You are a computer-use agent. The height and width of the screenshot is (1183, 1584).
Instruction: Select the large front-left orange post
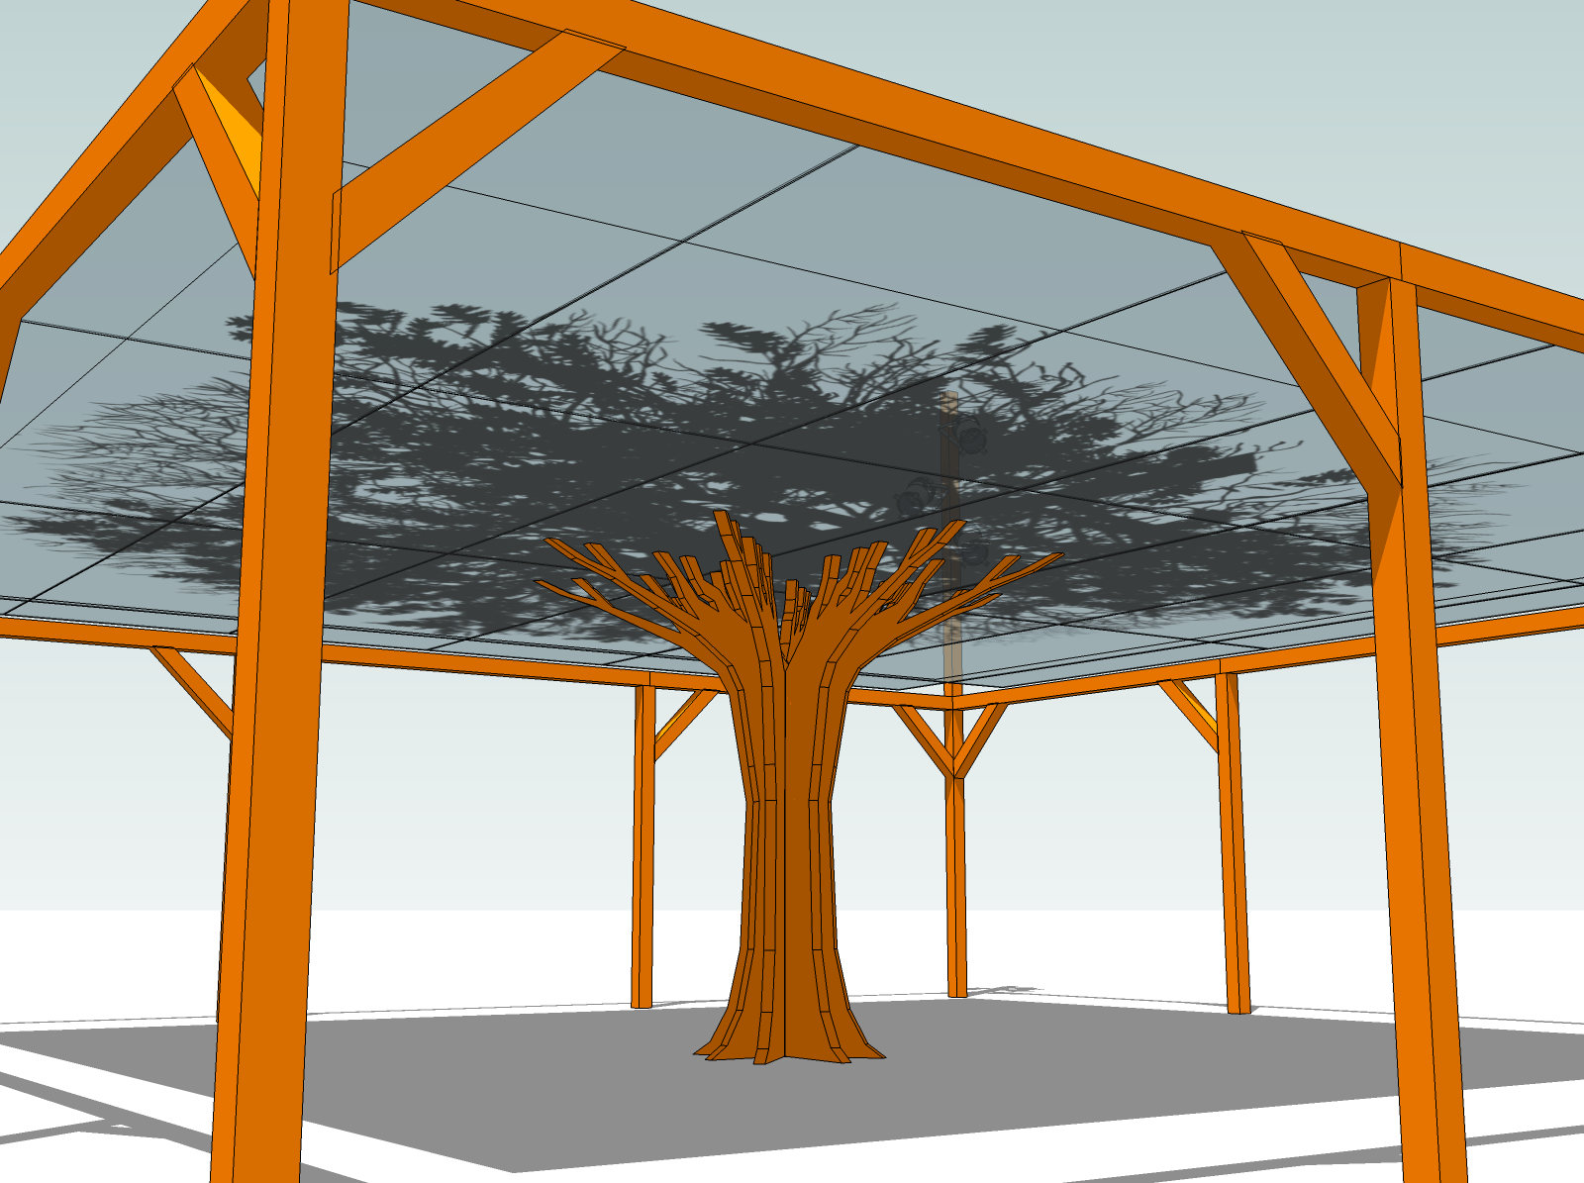(x=279, y=594)
